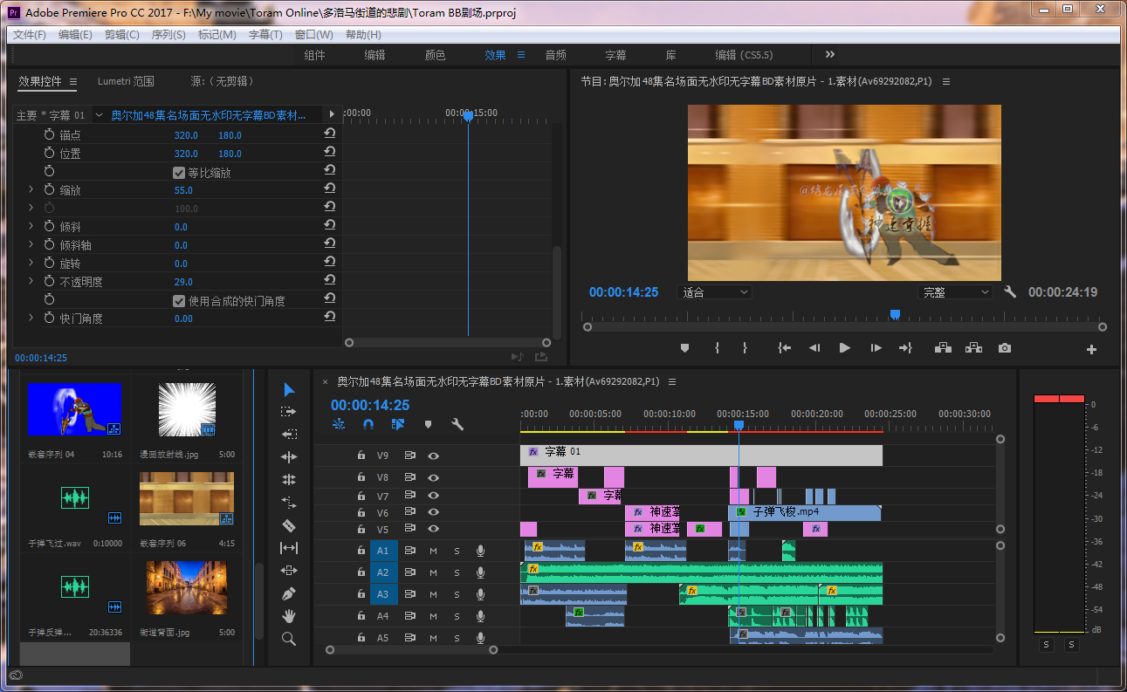Open the 适合 zoom level dropdown
The image size is (1127, 692).
pos(714,292)
